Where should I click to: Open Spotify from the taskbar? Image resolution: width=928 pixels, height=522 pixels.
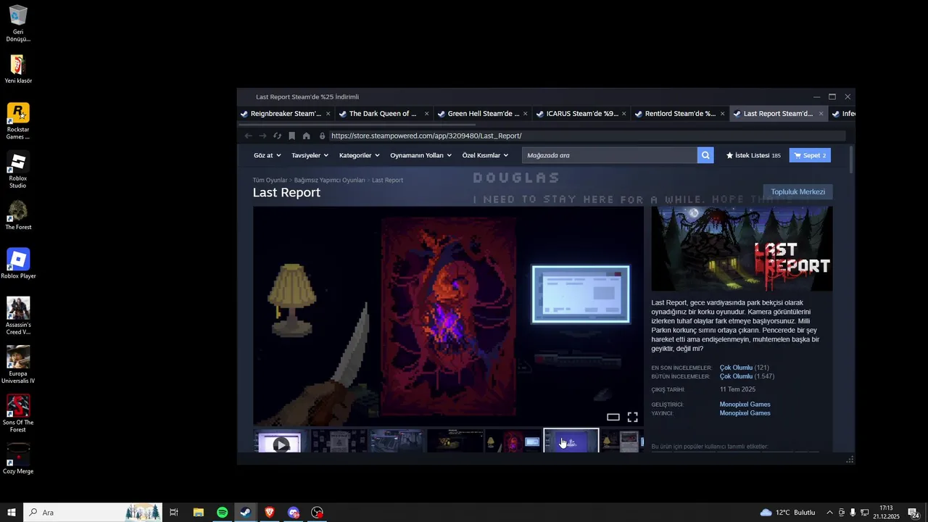(x=222, y=513)
